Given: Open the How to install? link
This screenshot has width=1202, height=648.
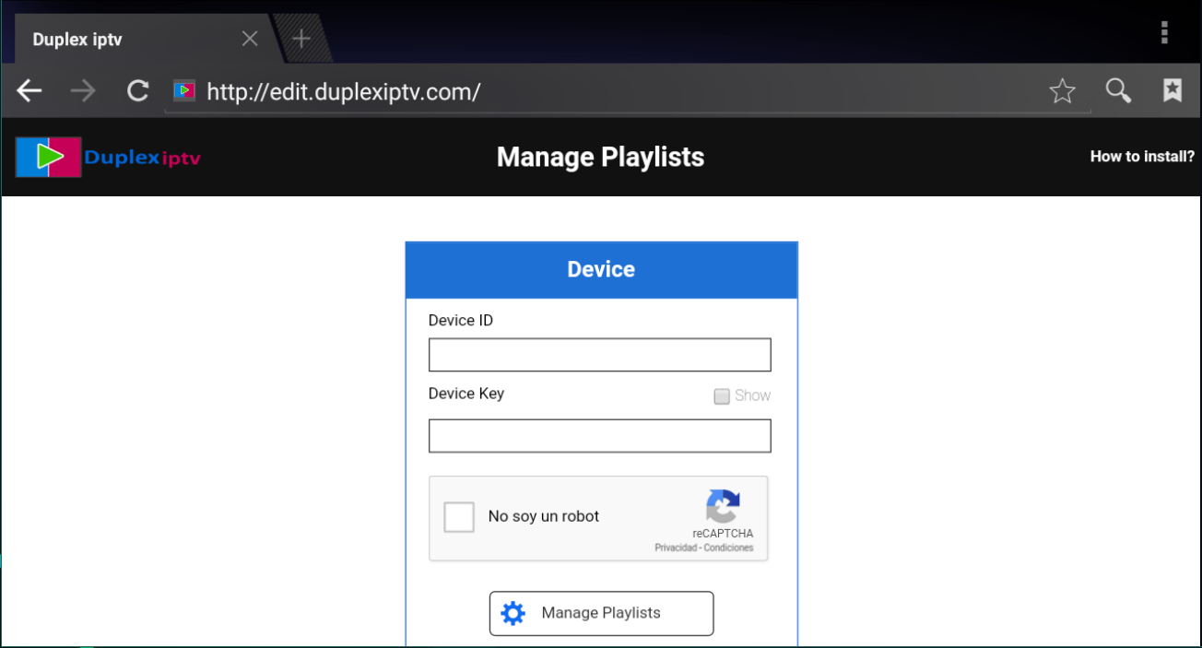Looking at the screenshot, I should (1142, 157).
